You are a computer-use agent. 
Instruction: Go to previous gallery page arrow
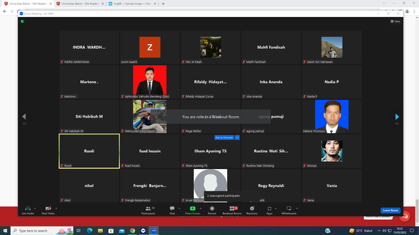tap(24, 117)
